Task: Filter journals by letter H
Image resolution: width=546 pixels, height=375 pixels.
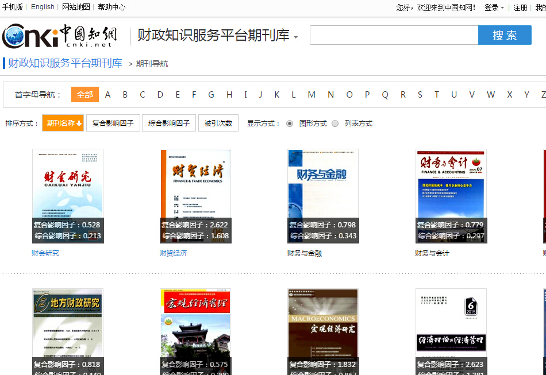Action: click(x=229, y=95)
